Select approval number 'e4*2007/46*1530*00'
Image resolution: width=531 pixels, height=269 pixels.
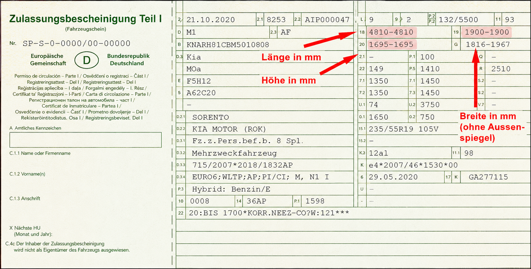(x=413, y=166)
